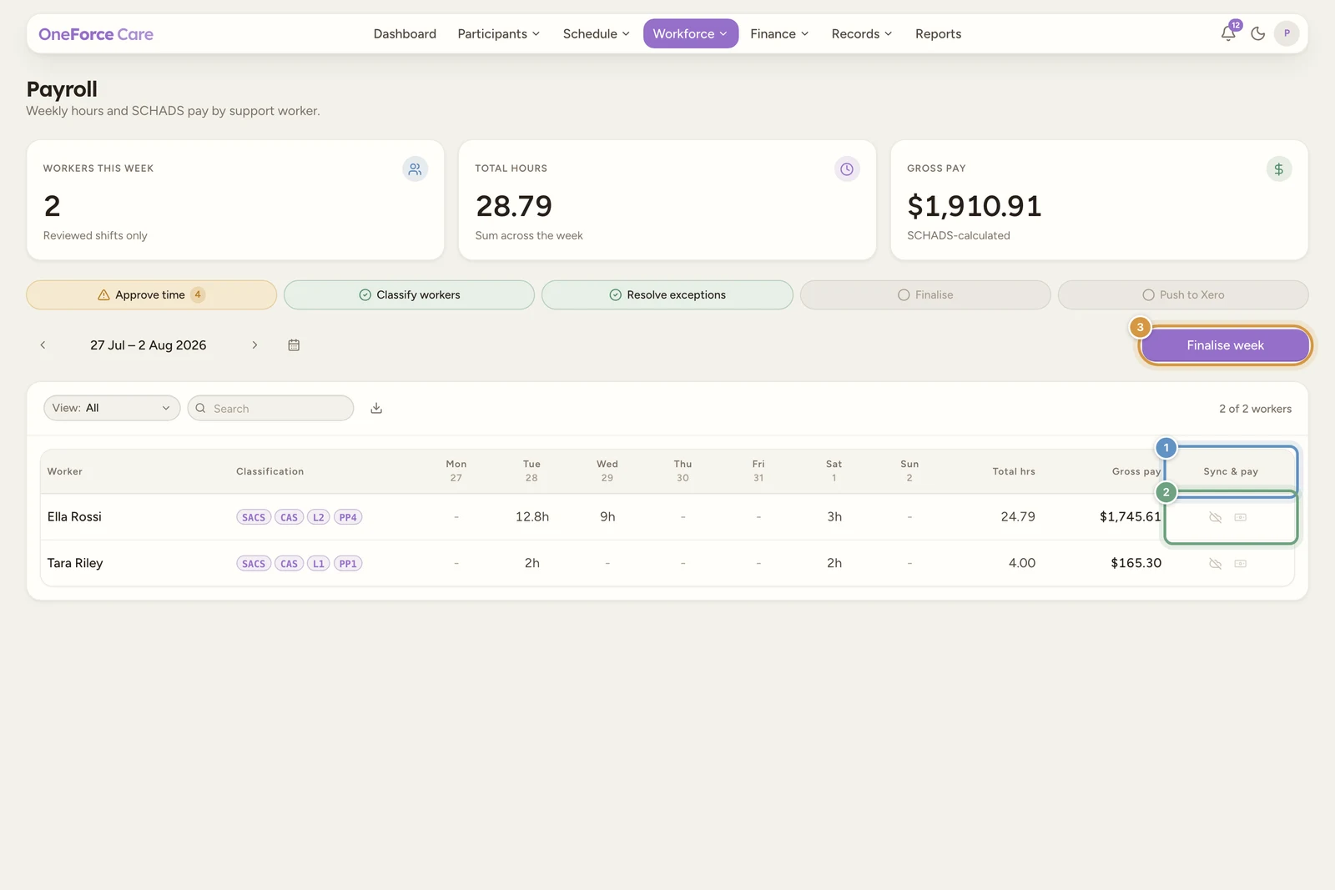Image resolution: width=1335 pixels, height=890 pixels.
Task: Click the Gross pay column header
Action: pos(1136,472)
